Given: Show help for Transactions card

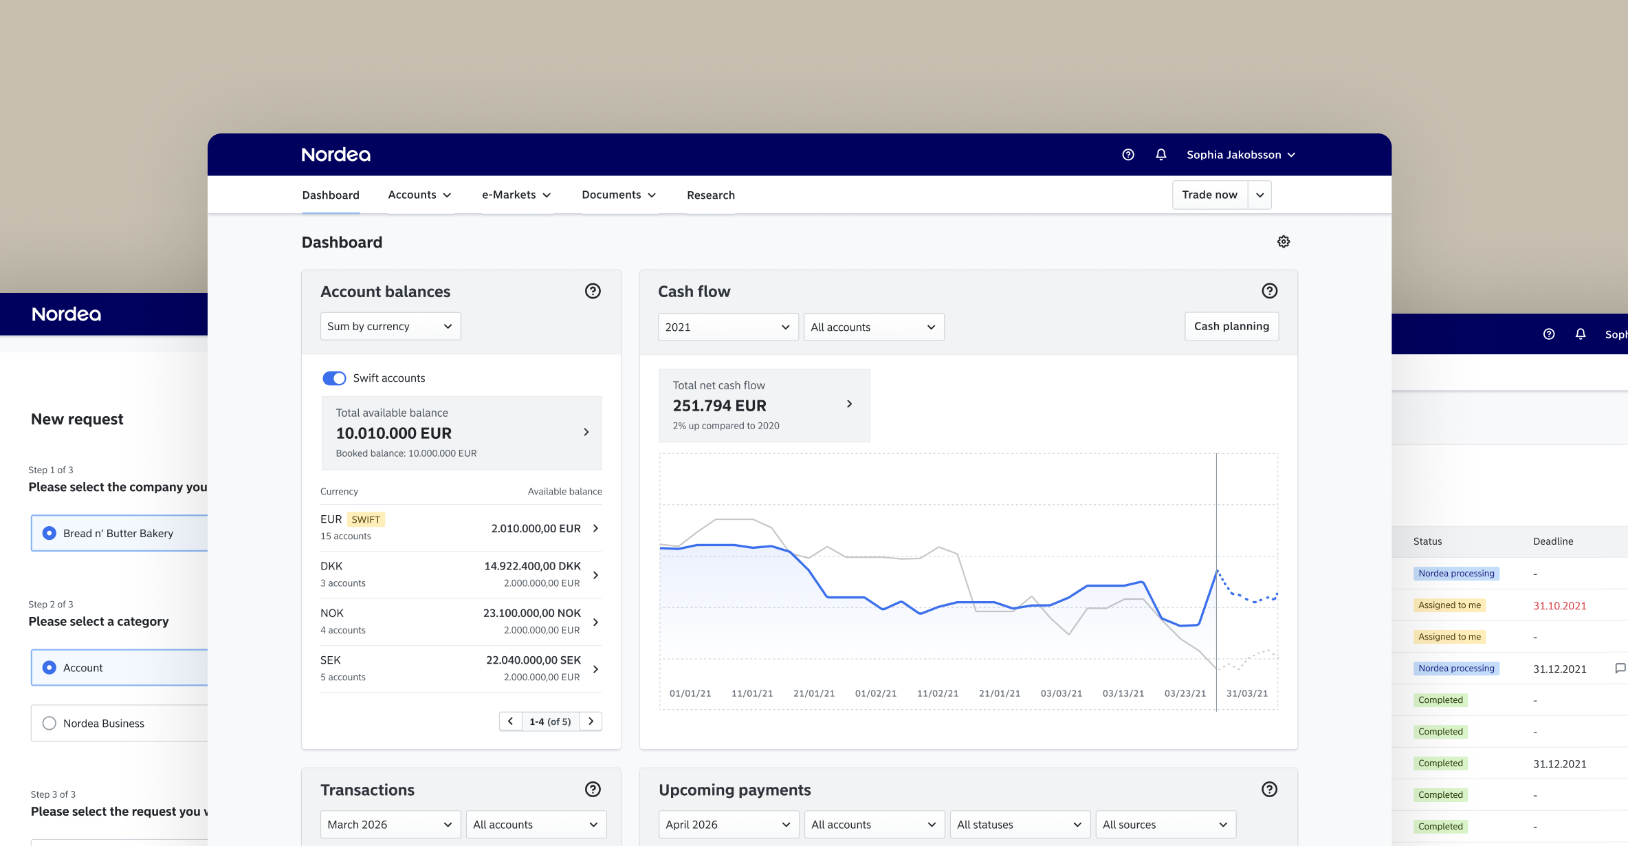Looking at the screenshot, I should [593, 790].
